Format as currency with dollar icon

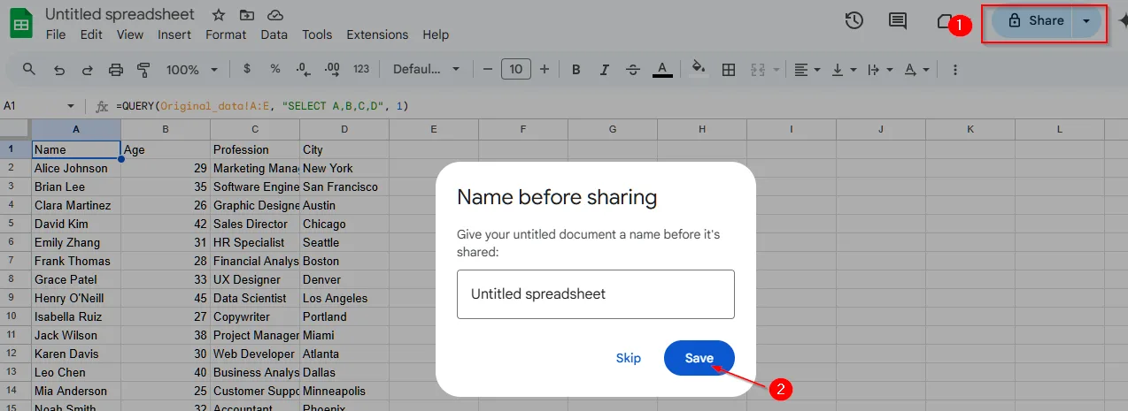tap(246, 69)
